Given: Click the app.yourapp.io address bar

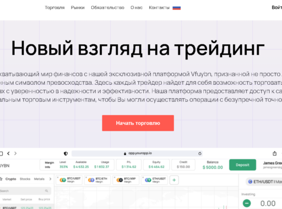Looking at the screenshot, I should click(x=137, y=153).
